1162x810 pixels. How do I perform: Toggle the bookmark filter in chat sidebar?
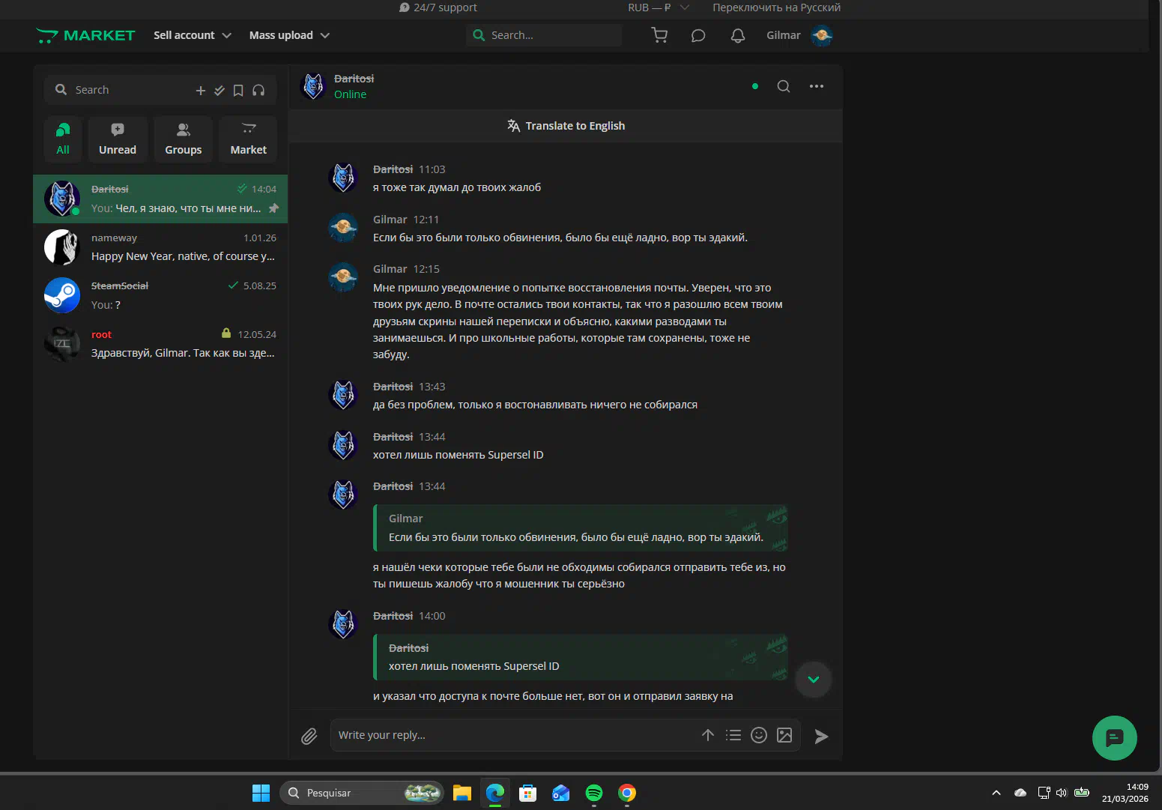coord(238,90)
